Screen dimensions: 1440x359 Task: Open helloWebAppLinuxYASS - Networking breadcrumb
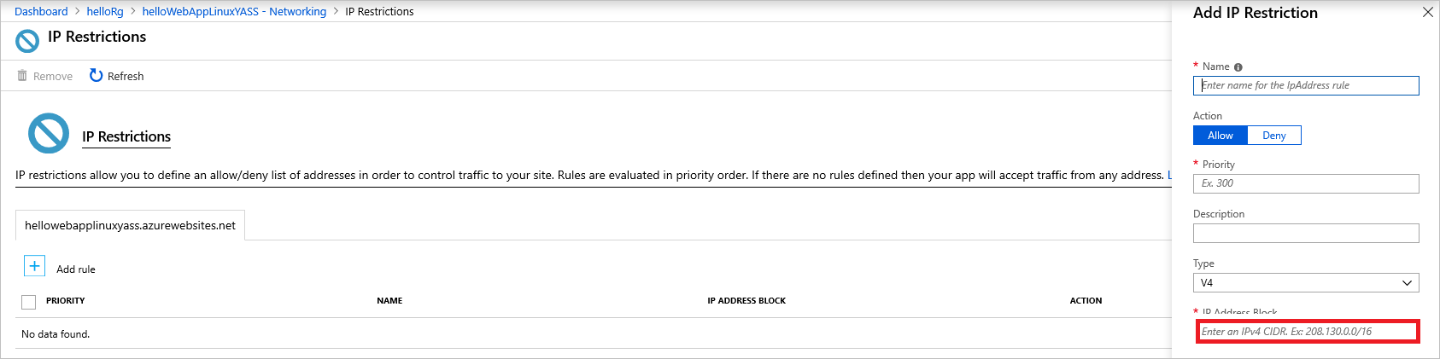click(234, 11)
